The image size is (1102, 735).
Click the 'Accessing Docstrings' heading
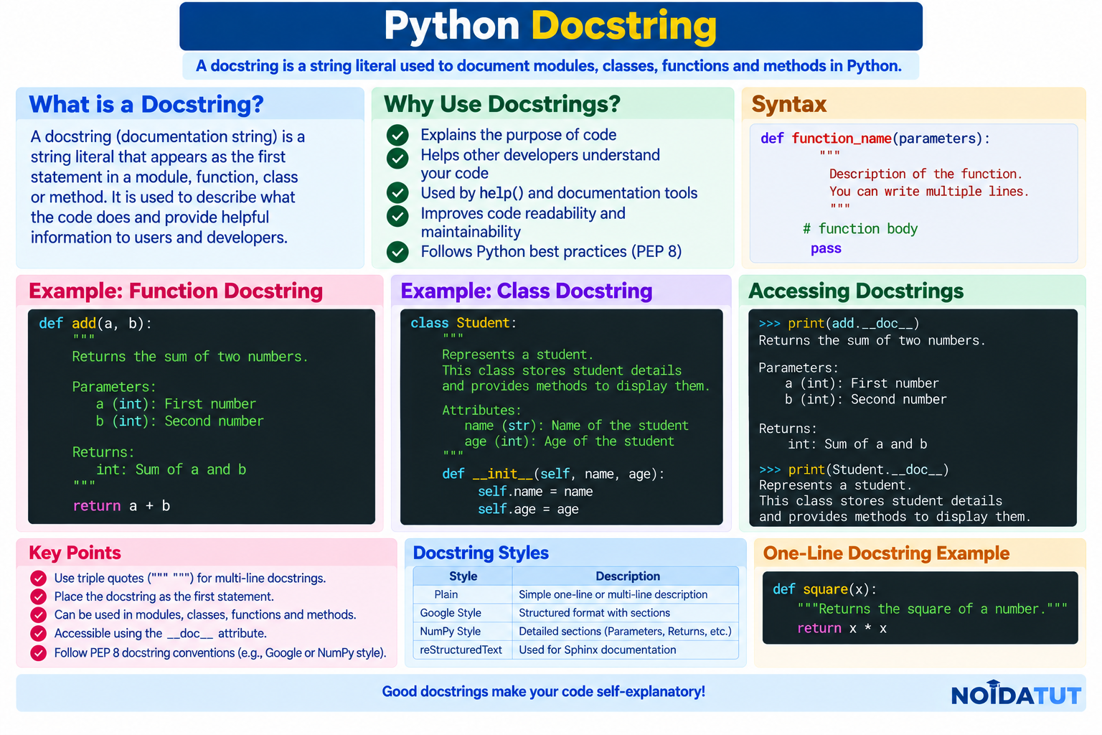coord(856,291)
